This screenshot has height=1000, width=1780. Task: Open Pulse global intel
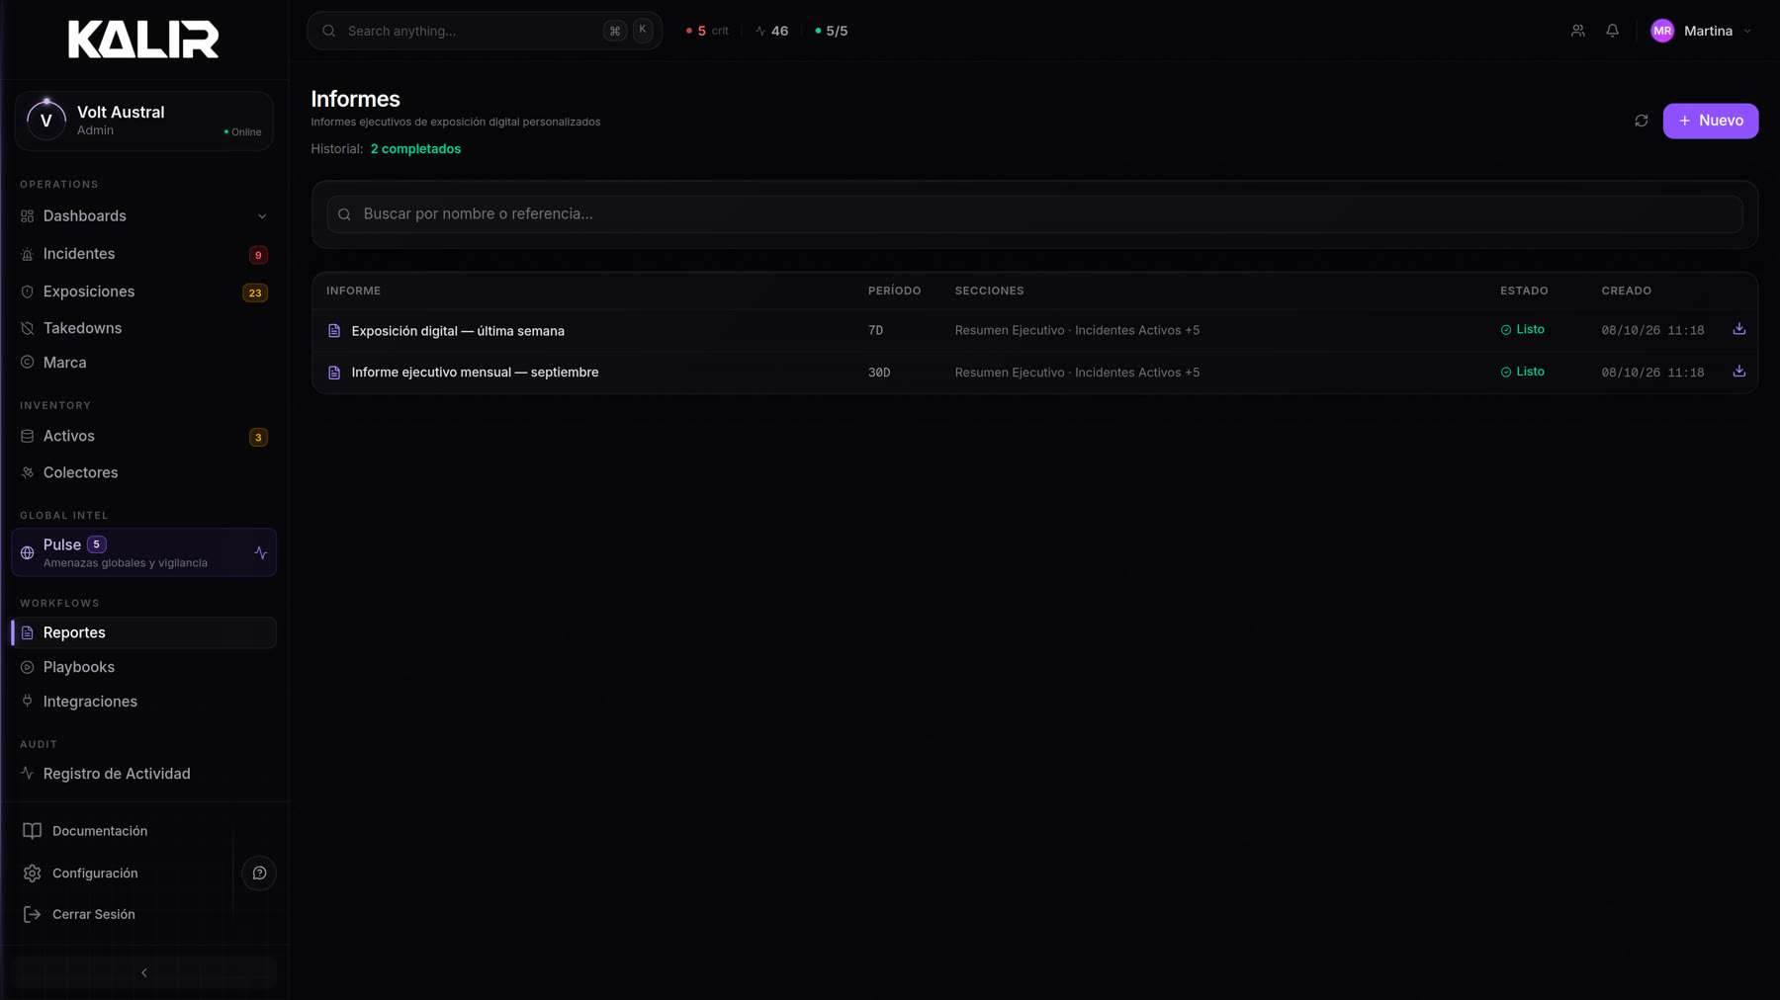pos(143,552)
